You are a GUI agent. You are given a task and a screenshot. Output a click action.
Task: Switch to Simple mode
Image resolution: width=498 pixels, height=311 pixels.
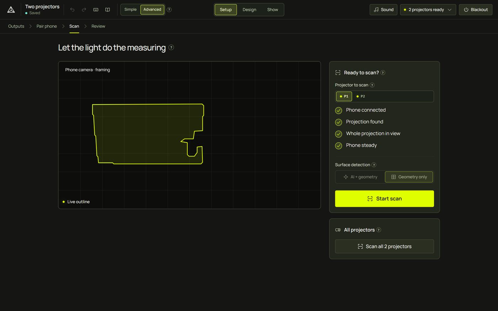pyautogui.click(x=131, y=10)
